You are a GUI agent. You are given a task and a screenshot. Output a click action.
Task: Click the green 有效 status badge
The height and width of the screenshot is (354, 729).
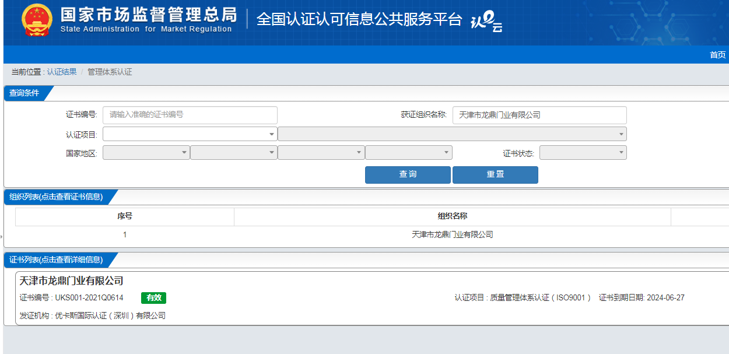coord(153,298)
